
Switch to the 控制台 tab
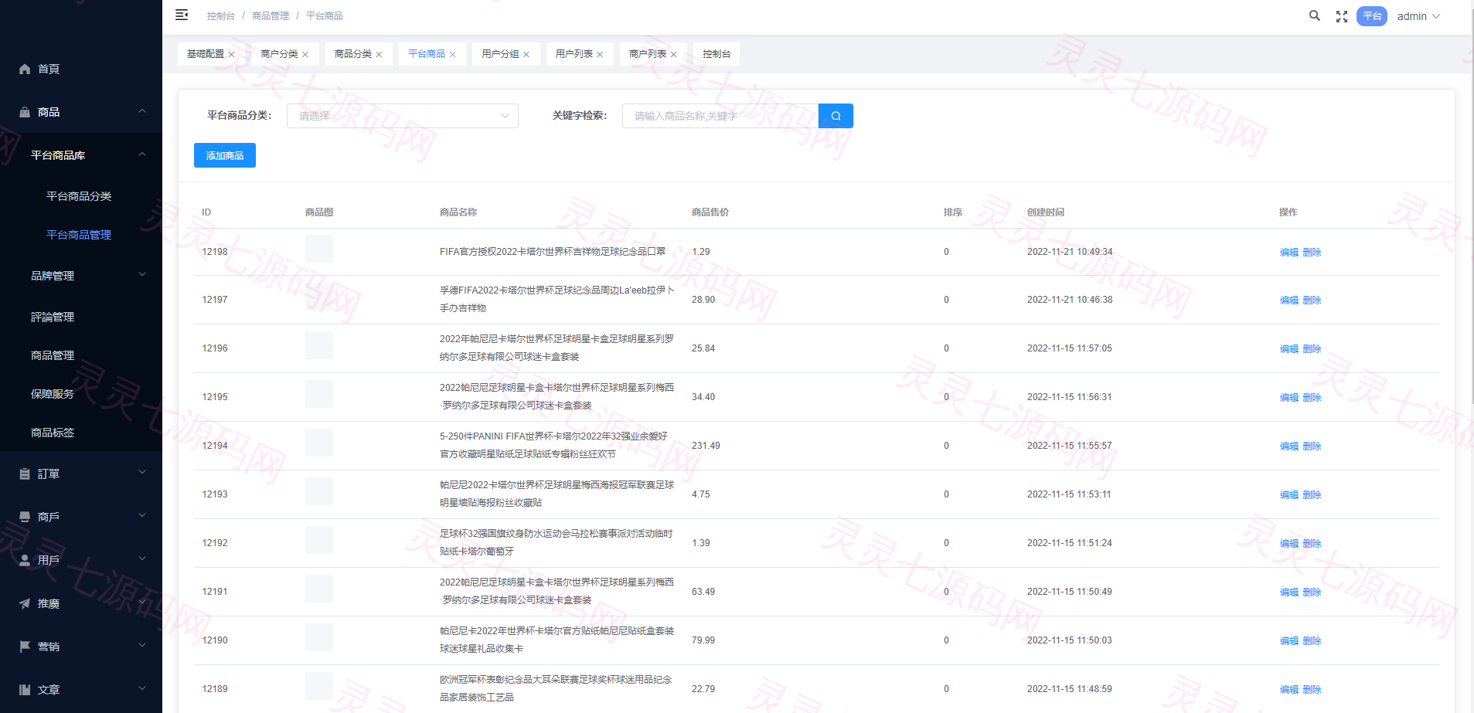pyautogui.click(x=717, y=54)
